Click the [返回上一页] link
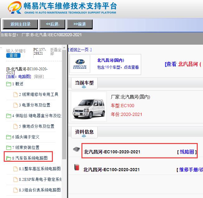 click(80, 50)
